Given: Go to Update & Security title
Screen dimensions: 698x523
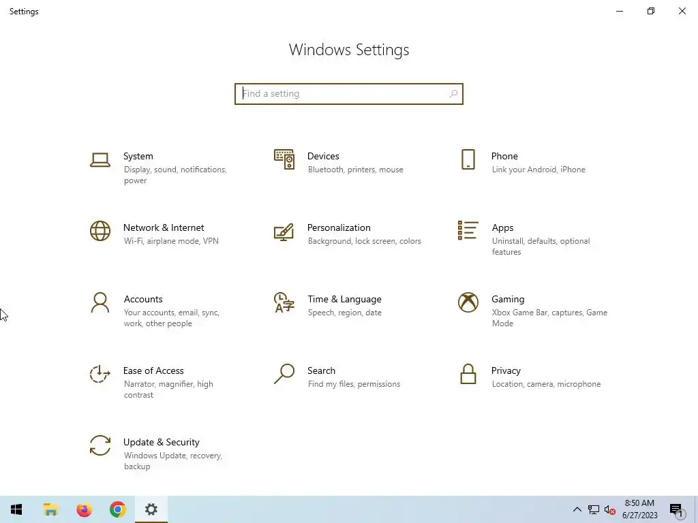Looking at the screenshot, I should pyautogui.click(x=161, y=442).
